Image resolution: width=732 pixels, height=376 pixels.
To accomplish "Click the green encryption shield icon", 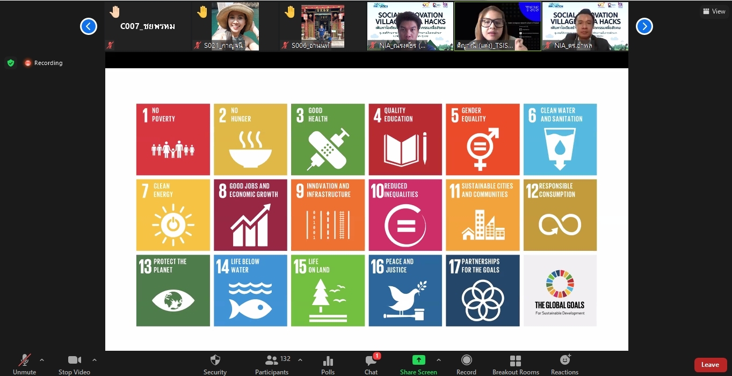I will tap(11, 63).
